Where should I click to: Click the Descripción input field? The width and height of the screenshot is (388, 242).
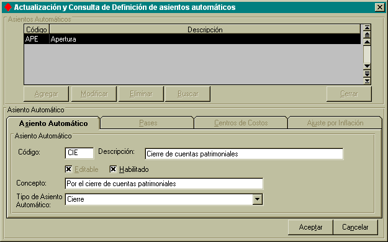244,154
